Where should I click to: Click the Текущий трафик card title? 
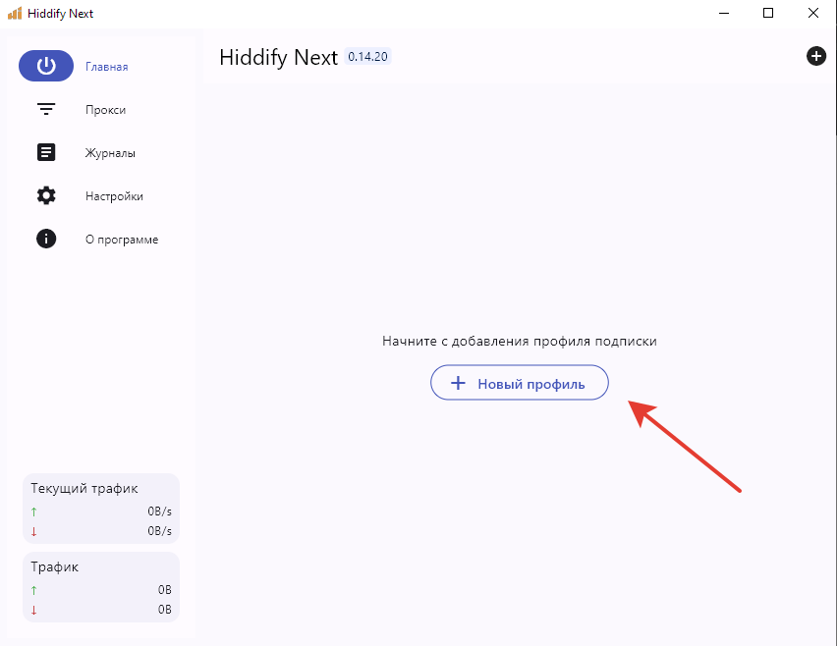click(84, 488)
